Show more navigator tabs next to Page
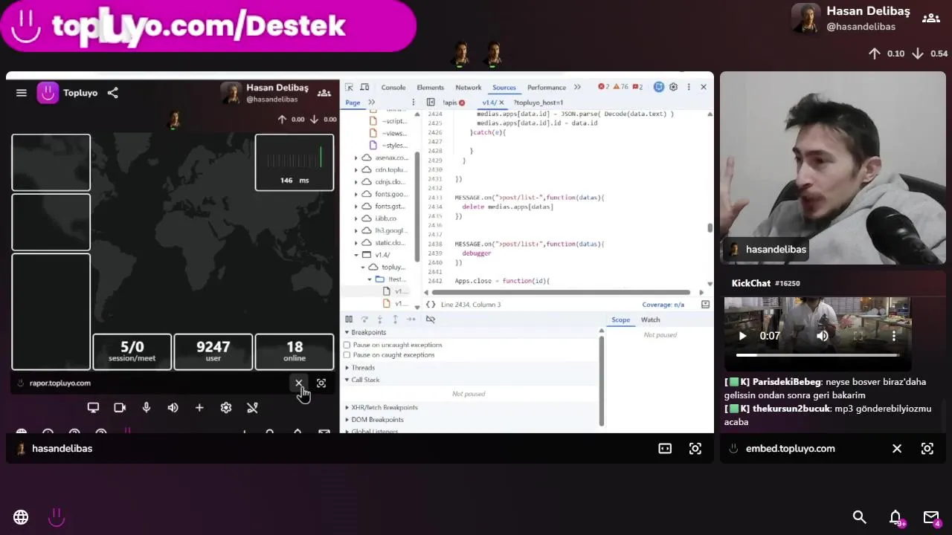Screen dimensions: 952x535 coord(371,103)
